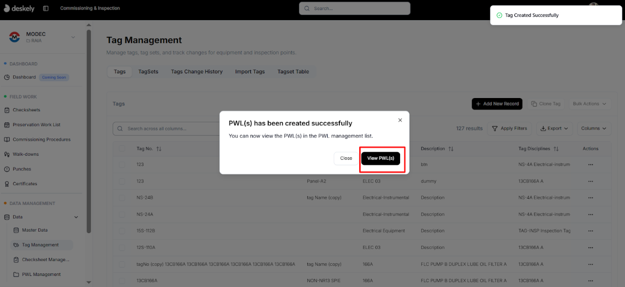
Task: Click the Walk-downs footsteps icon
Action: pos(7,154)
